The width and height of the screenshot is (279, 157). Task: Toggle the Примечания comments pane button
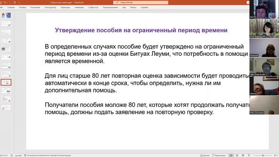click(x=219, y=155)
